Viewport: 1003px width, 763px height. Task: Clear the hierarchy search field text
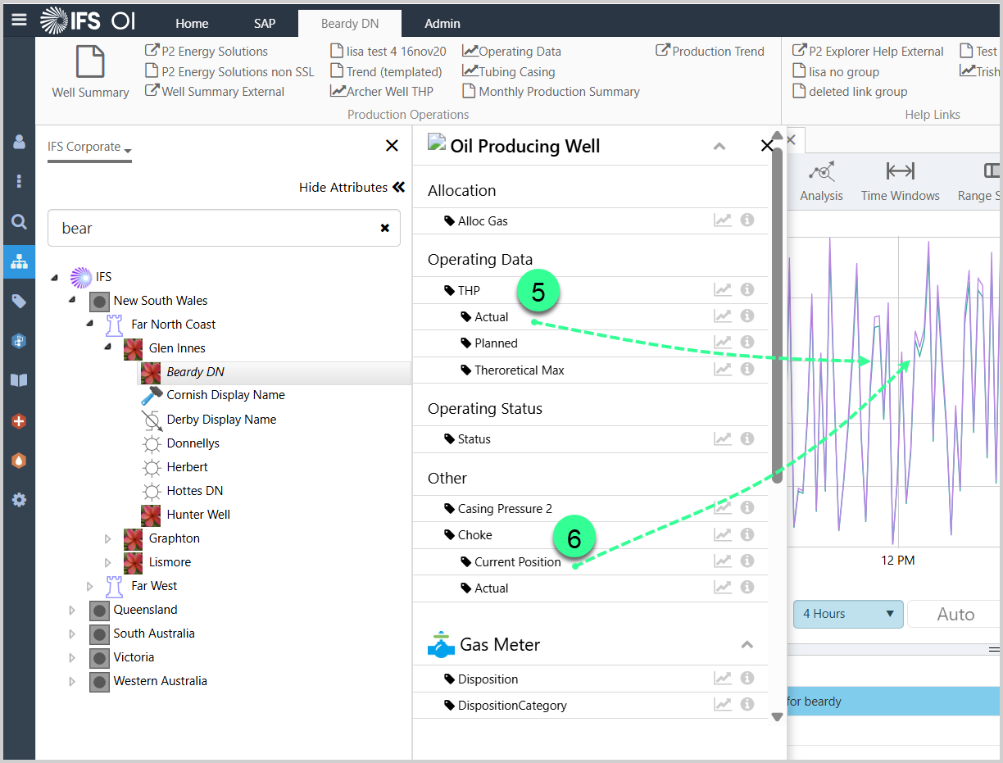click(x=384, y=228)
